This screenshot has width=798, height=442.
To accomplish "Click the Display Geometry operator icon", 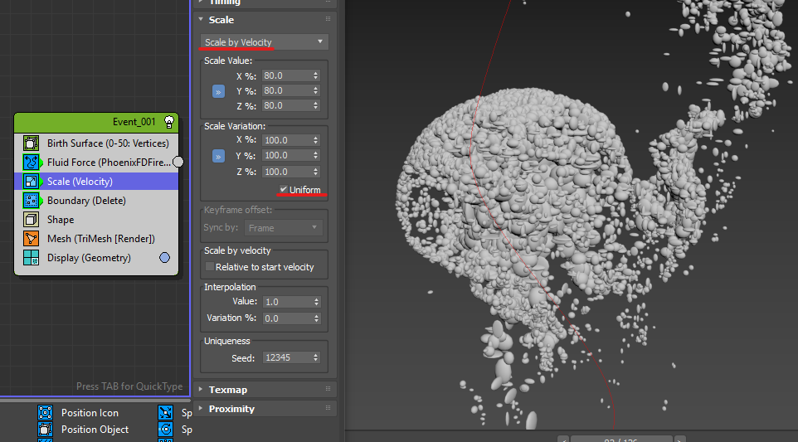I will 32,258.
